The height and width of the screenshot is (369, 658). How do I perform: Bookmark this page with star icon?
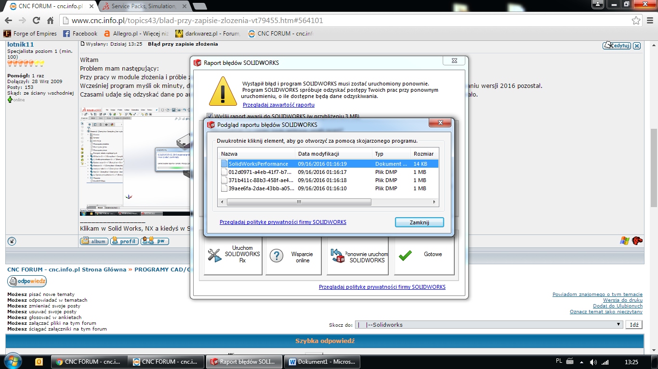pos(636,21)
